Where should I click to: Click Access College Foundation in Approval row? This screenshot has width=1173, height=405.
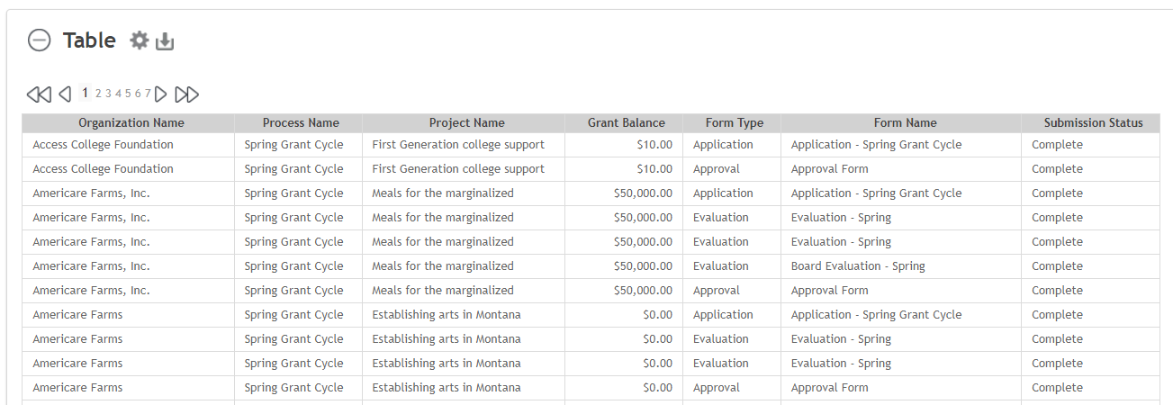coord(103,169)
